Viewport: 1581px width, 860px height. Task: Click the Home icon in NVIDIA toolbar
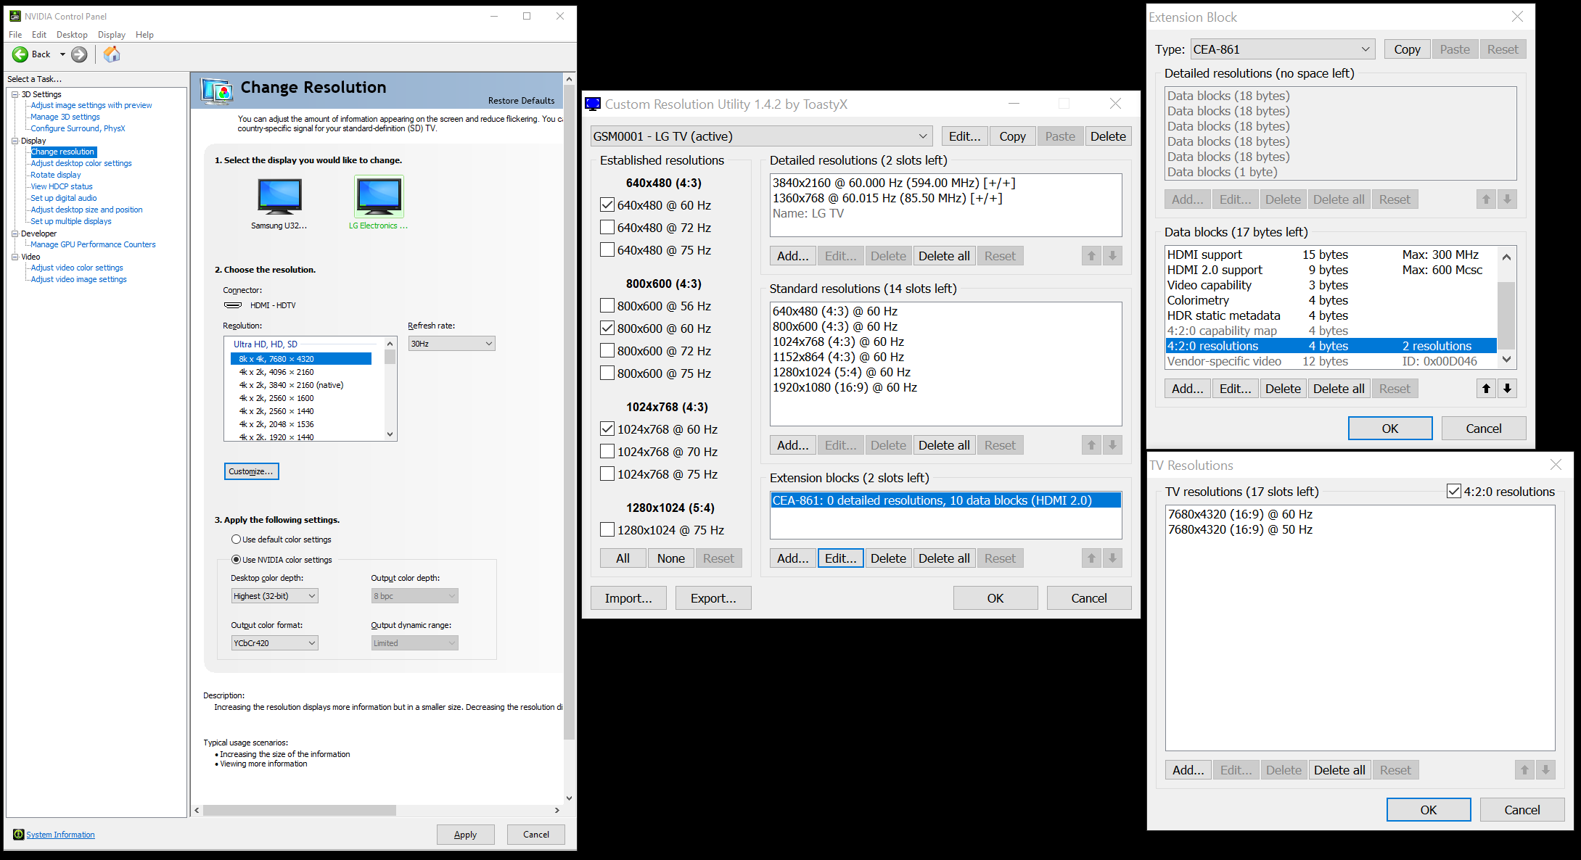click(112, 54)
